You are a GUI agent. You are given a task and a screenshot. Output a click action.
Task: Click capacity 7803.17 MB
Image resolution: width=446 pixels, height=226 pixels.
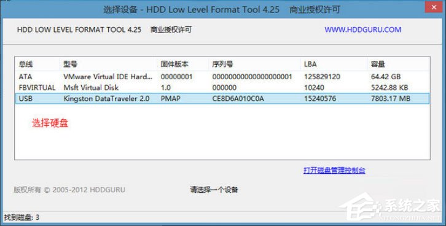pyautogui.click(x=391, y=99)
